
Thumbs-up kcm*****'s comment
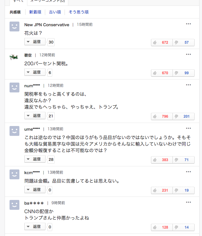pos(162,190)
